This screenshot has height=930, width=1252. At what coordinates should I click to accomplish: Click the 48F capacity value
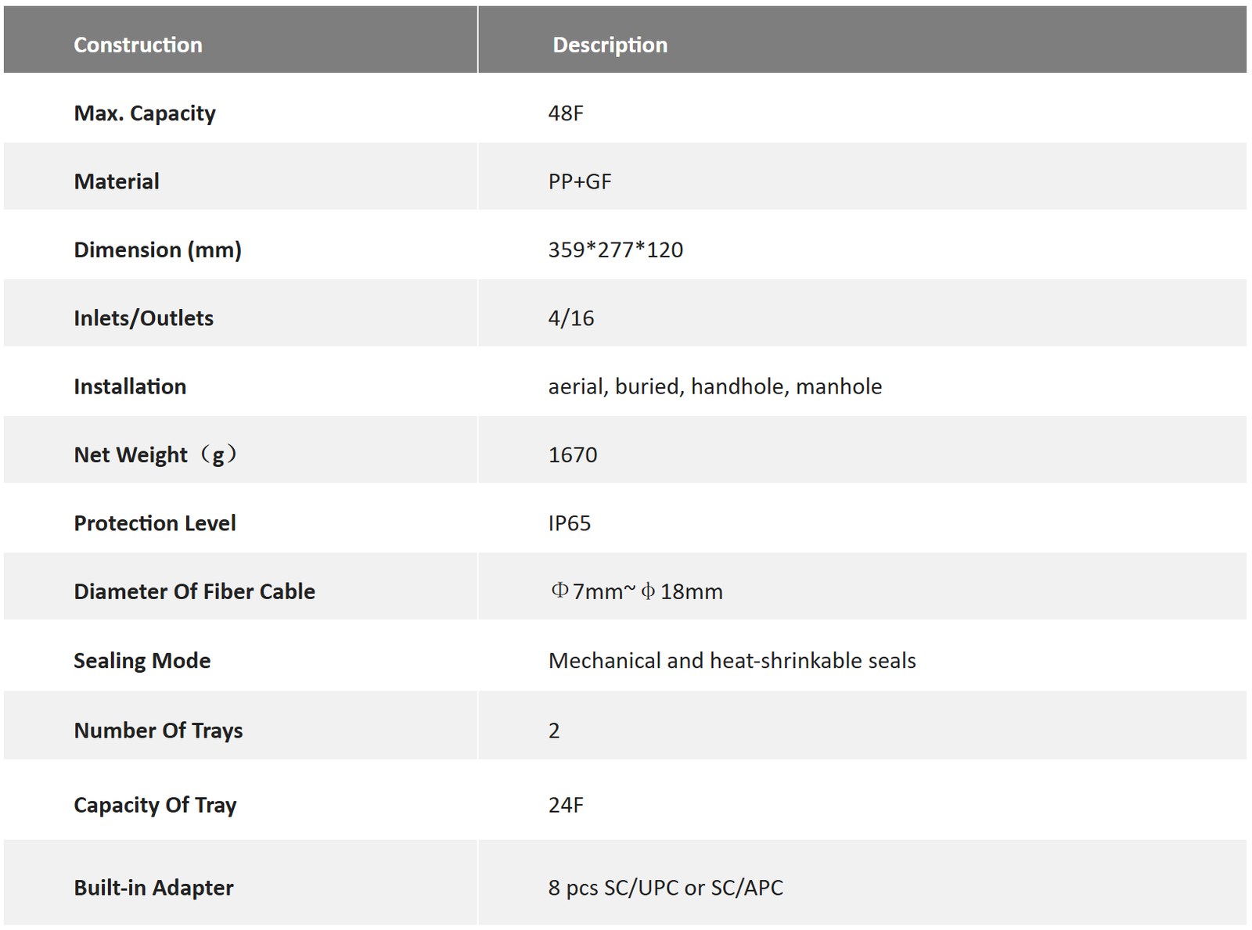tap(566, 113)
